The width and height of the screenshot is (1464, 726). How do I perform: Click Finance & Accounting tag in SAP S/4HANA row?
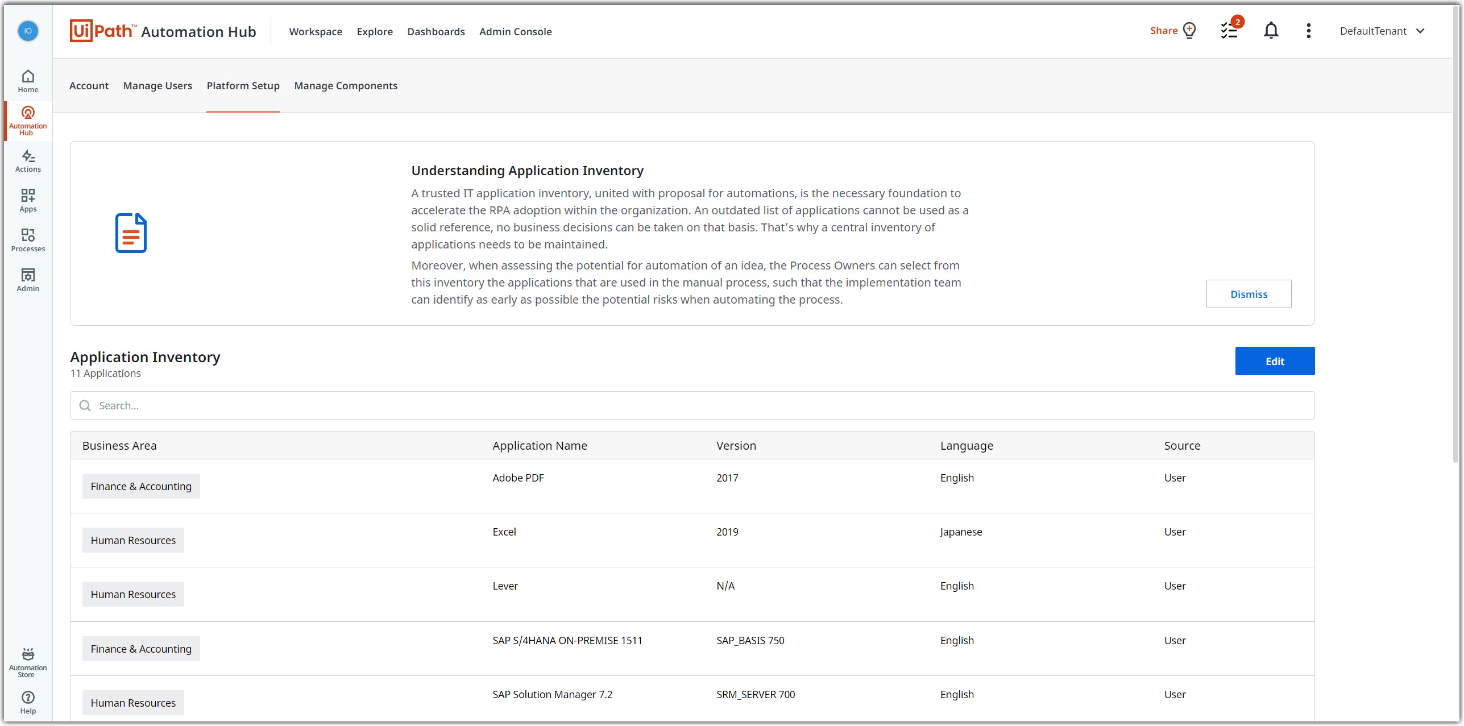[141, 649]
